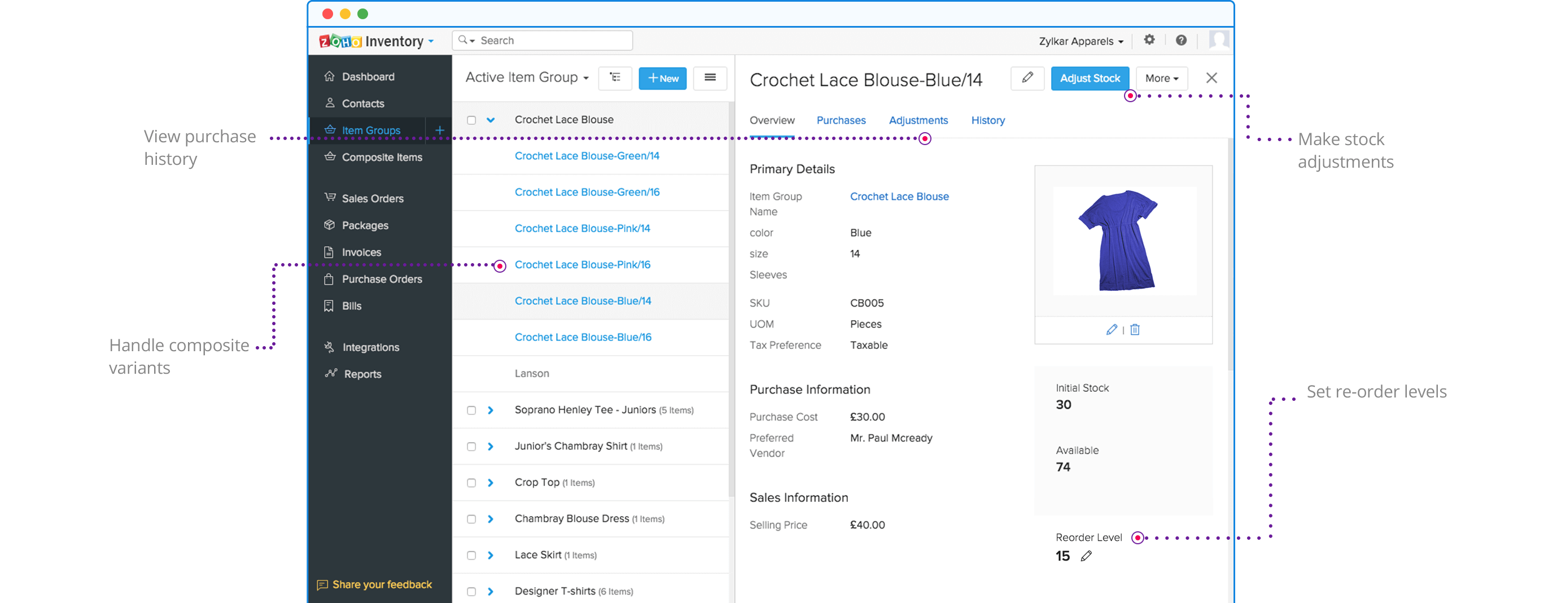Image resolution: width=1566 pixels, height=603 pixels.
Task: Open the More dropdown menu
Action: [x=1161, y=78]
